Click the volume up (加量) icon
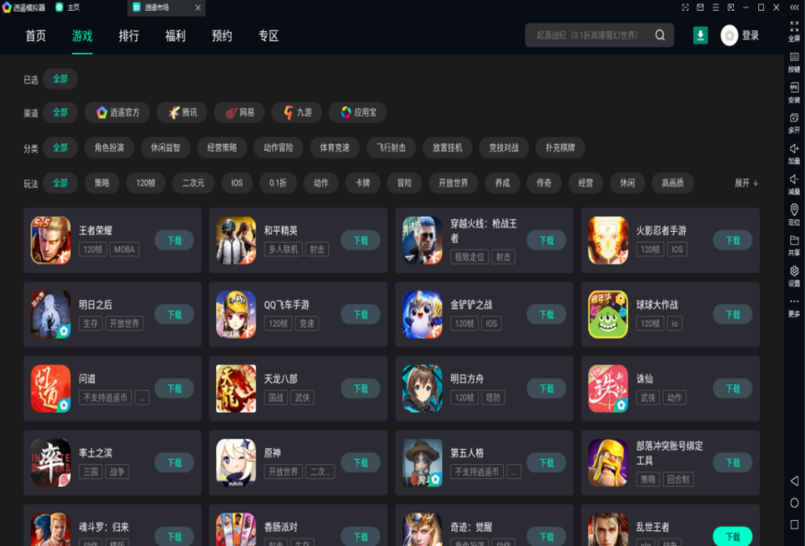The height and width of the screenshot is (546, 805). [x=793, y=154]
